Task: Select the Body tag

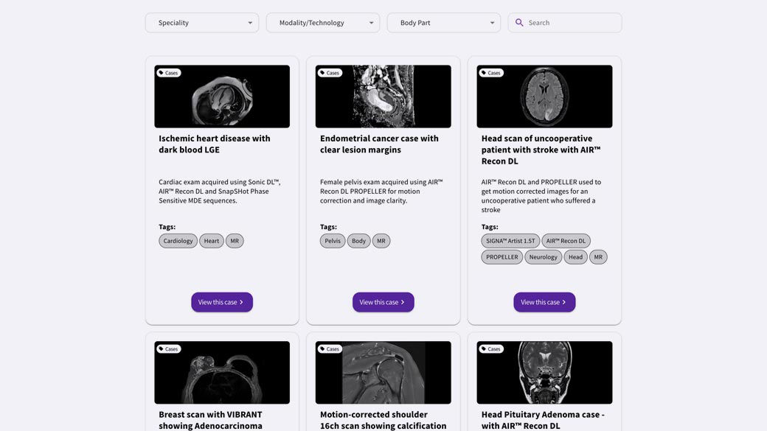Action: point(358,241)
